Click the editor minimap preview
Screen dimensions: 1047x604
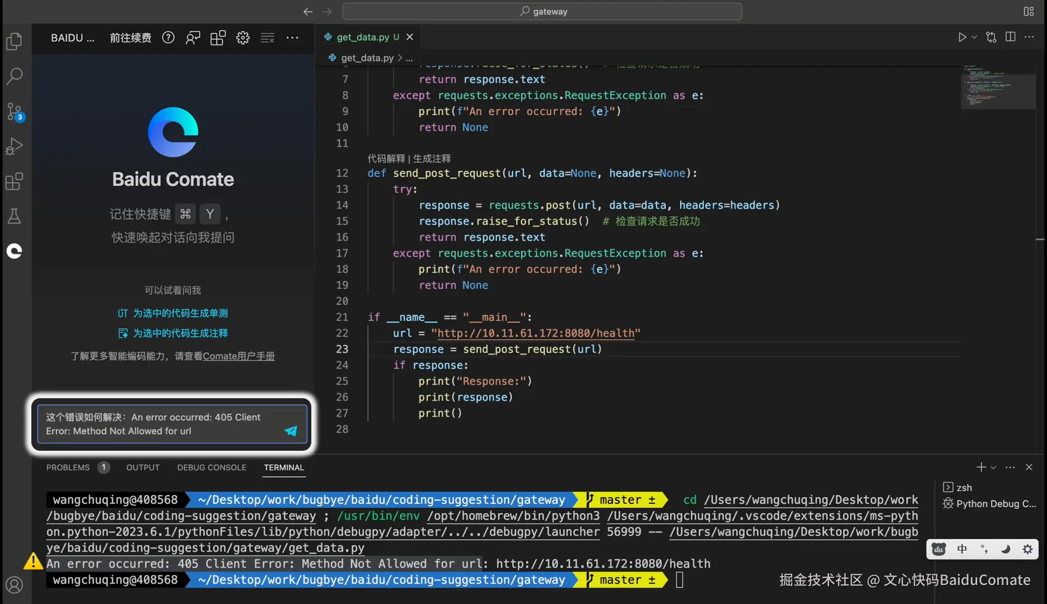pyautogui.click(x=998, y=88)
